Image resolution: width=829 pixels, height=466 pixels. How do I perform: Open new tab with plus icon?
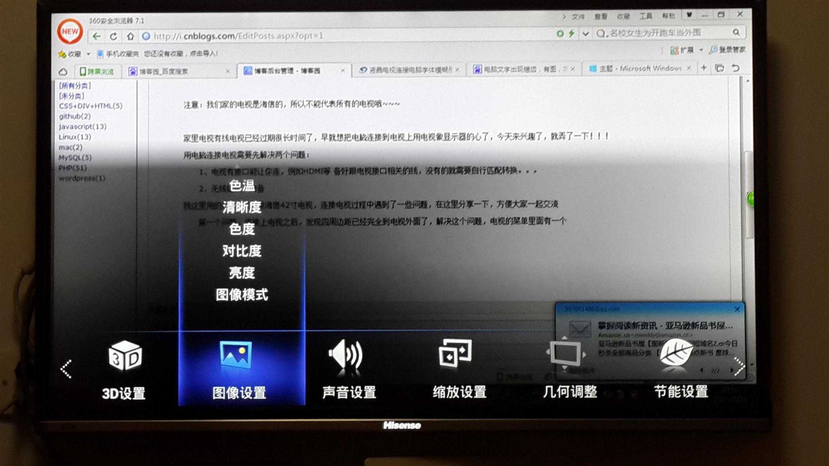pos(704,68)
